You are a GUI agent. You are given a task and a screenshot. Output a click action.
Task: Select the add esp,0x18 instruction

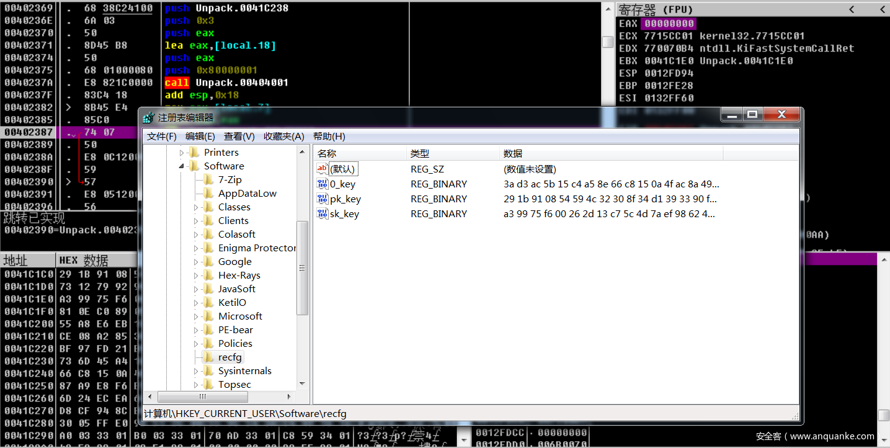pyautogui.click(x=202, y=95)
